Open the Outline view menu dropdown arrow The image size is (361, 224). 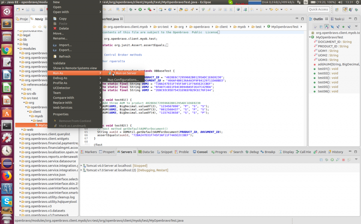(356, 27)
